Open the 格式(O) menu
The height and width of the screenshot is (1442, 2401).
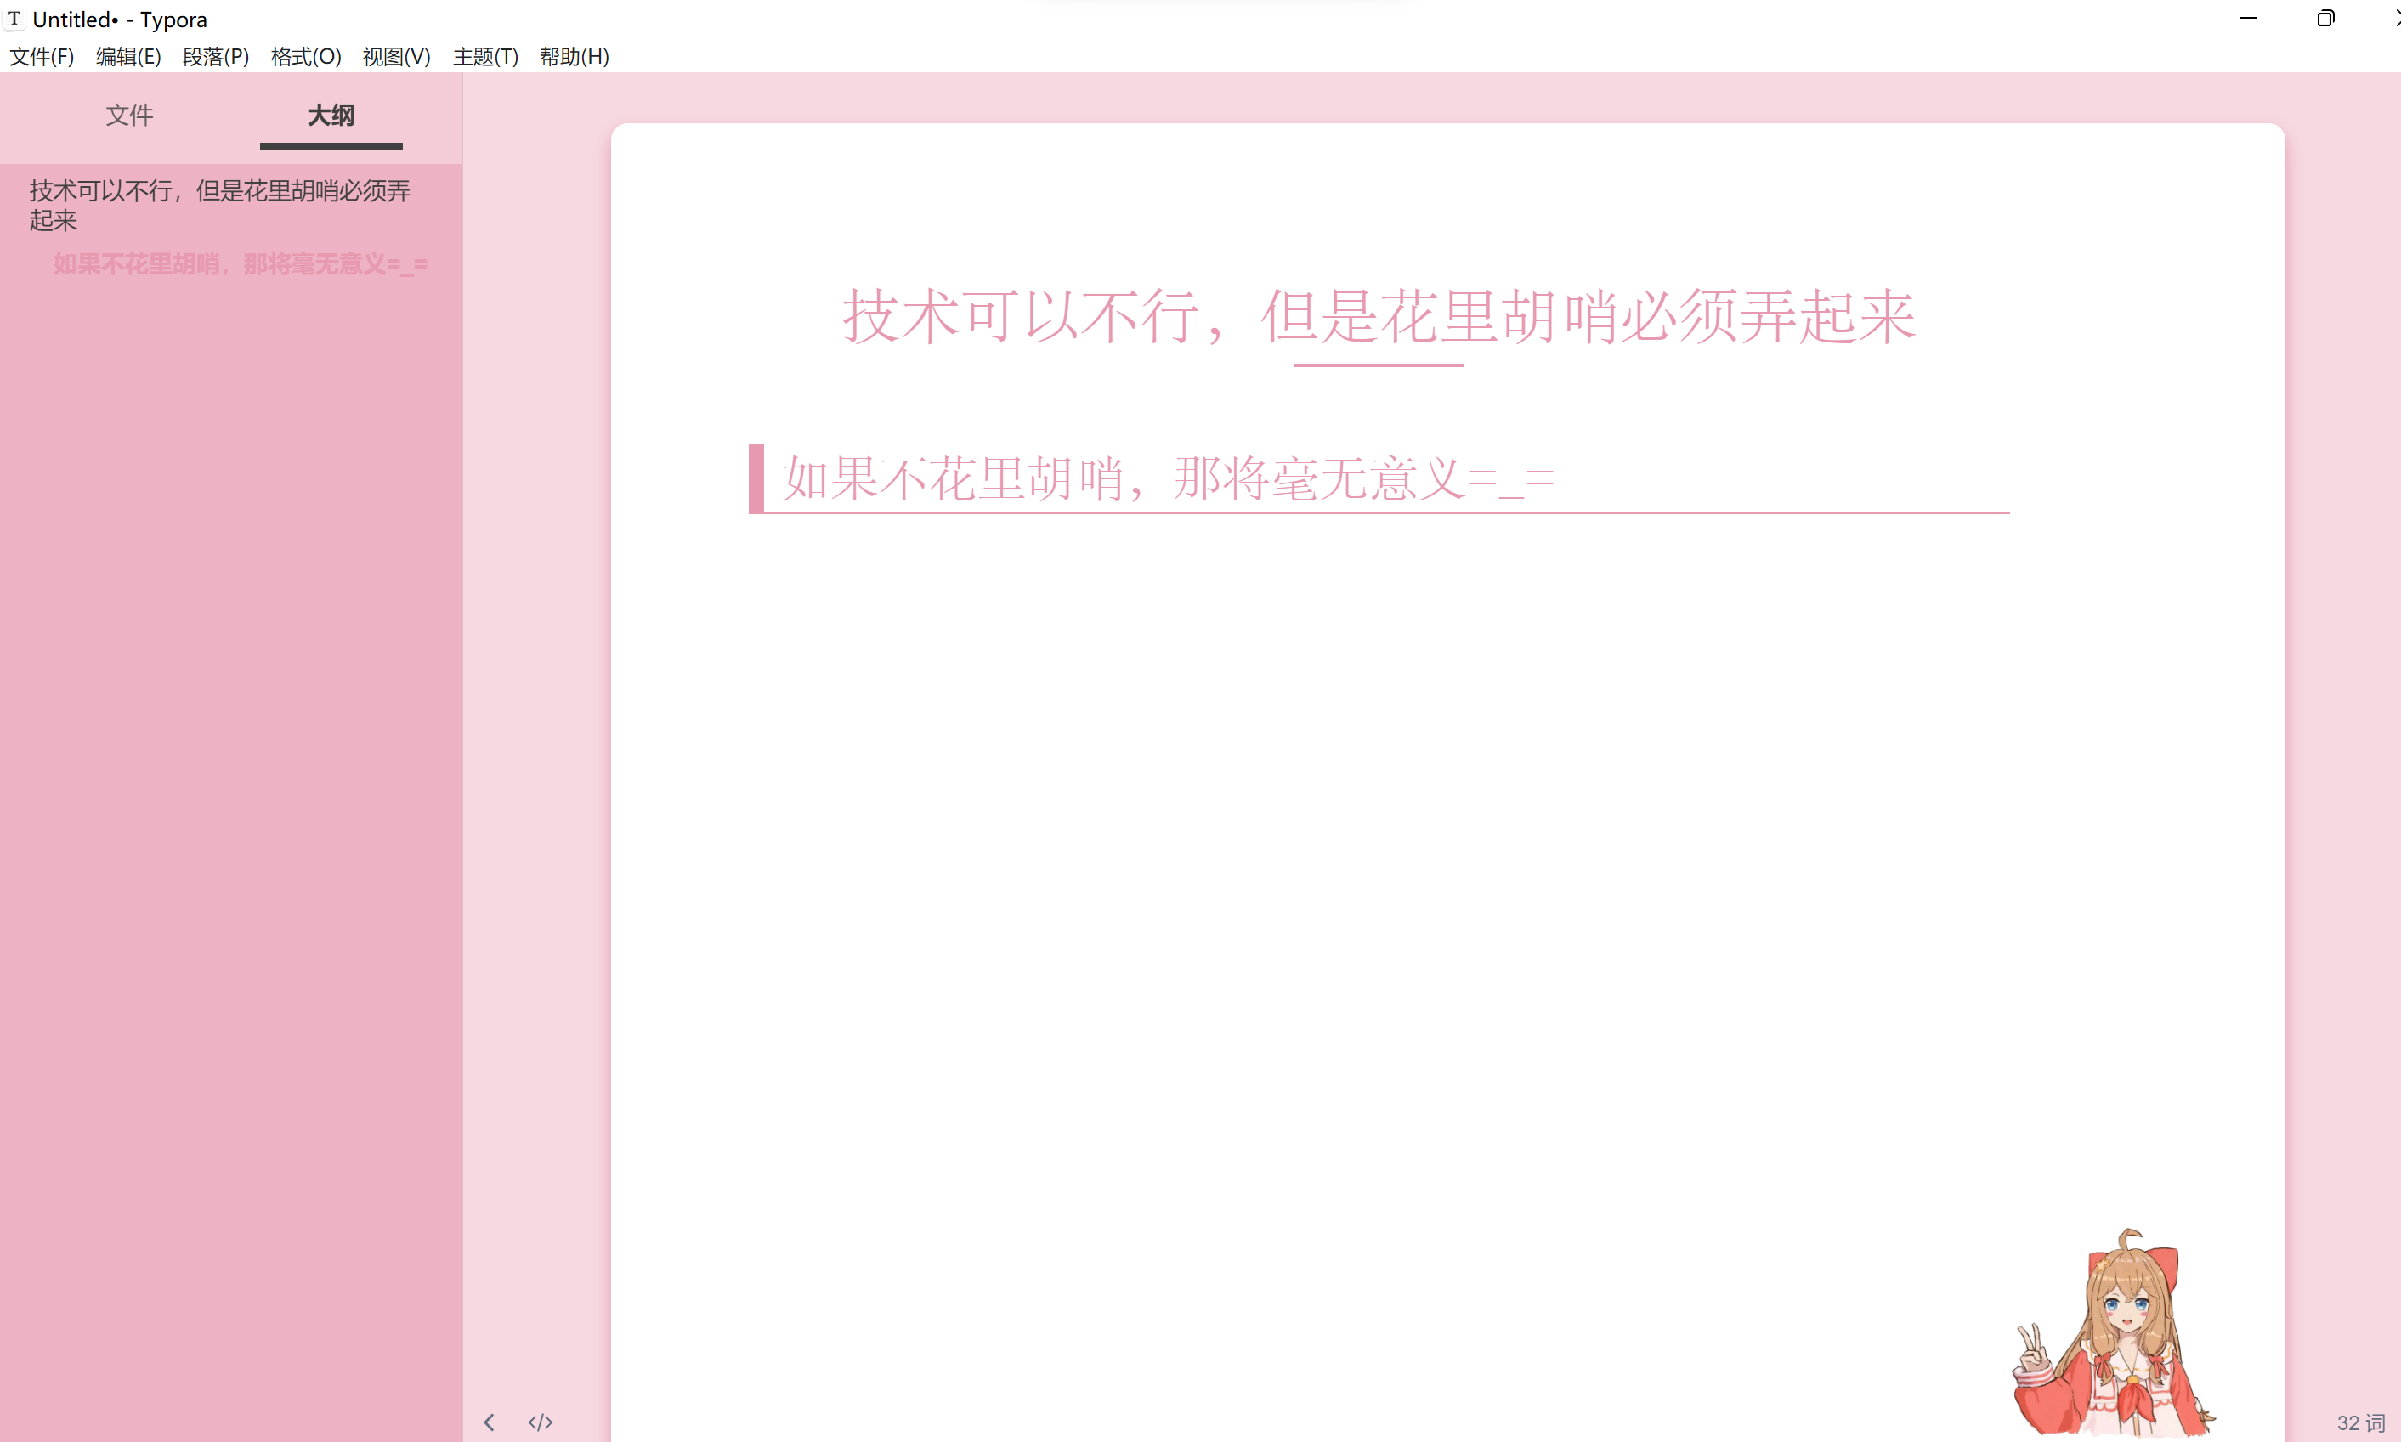click(x=306, y=56)
